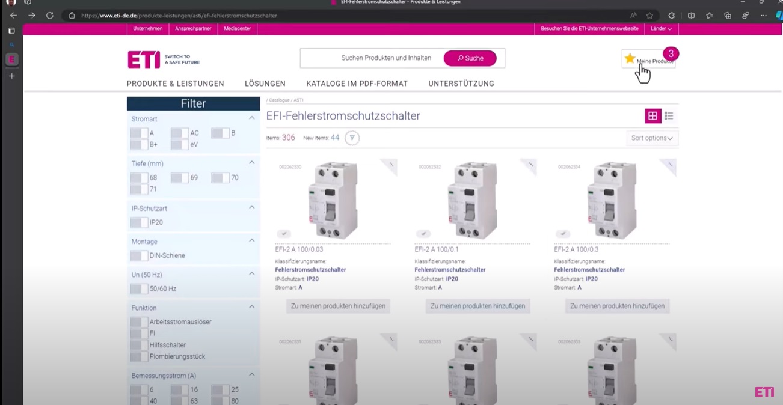Screen dimensions: 783x405
Task: Click the ETI logo in header
Action: pos(144,59)
